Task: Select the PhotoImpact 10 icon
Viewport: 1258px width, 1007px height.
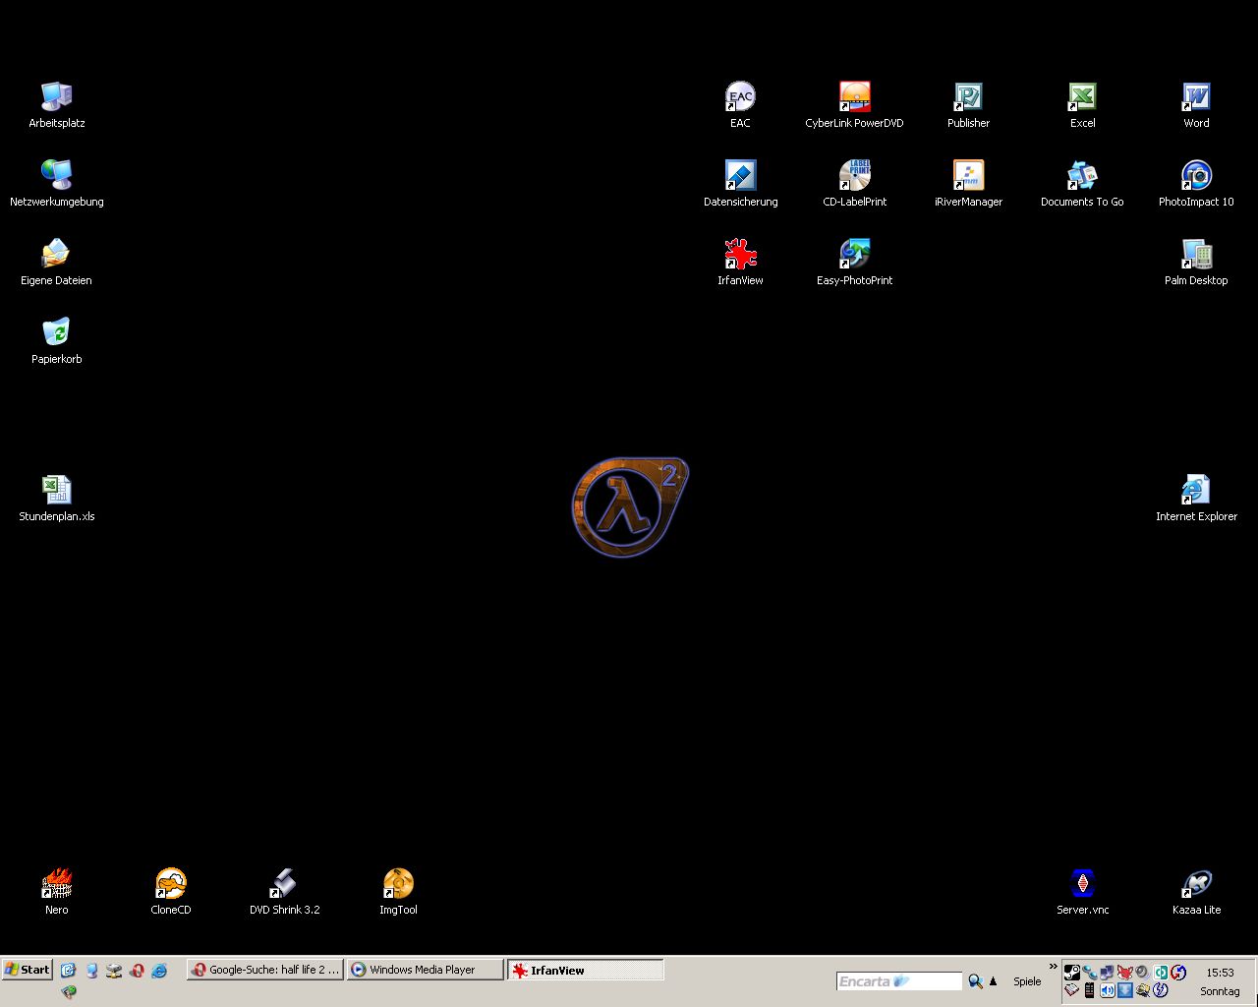Action: [1196, 176]
